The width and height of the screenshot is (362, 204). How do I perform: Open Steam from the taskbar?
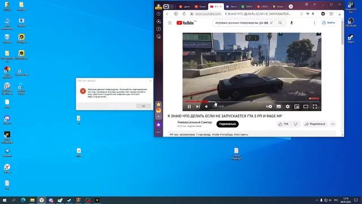coord(69,200)
